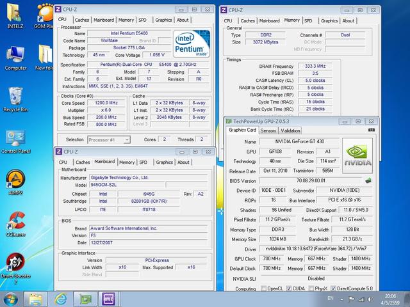The width and height of the screenshot is (410, 307).
Task: Click the Gigabyte Technology manufacturer field
Action: (148, 178)
